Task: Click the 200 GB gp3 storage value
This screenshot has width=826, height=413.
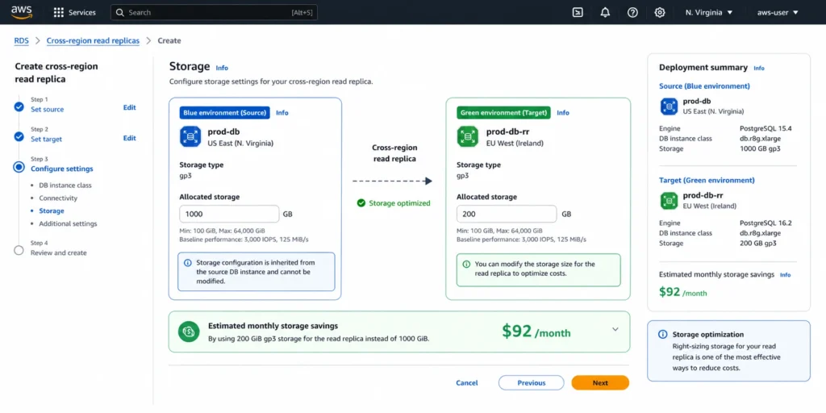Action: tap(757, 244)
